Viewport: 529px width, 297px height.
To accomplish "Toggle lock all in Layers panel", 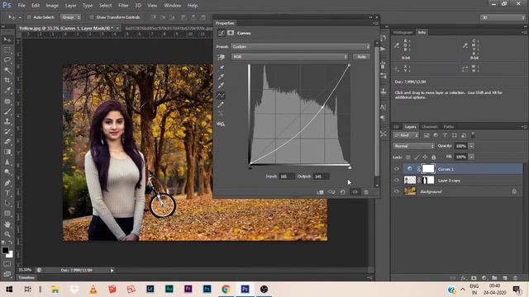I will [433, 157].
